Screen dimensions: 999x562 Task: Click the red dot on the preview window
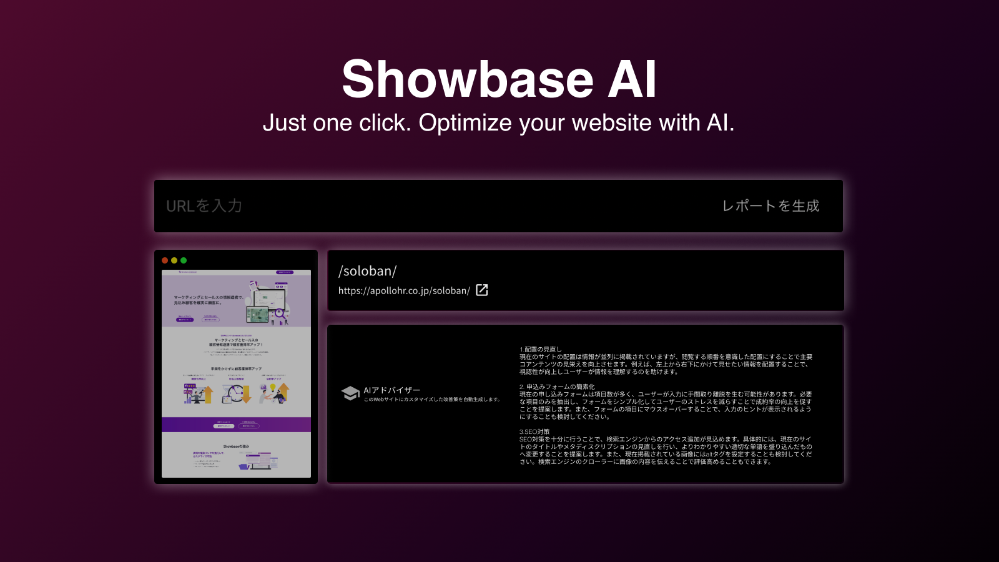pyautogui.click(x=165, y=260)
